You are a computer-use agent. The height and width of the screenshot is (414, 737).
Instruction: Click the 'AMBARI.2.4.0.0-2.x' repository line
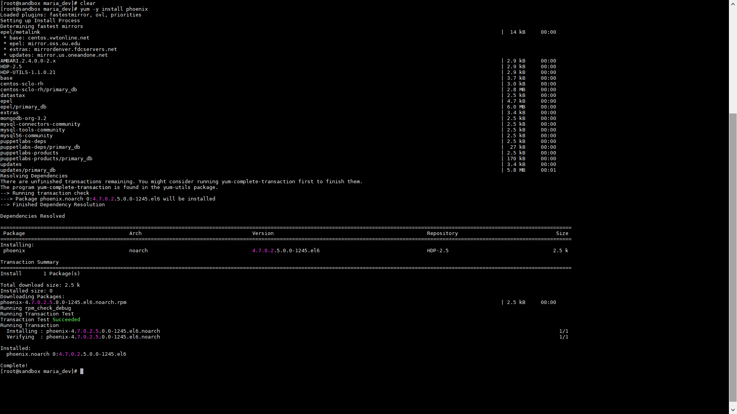28,61
